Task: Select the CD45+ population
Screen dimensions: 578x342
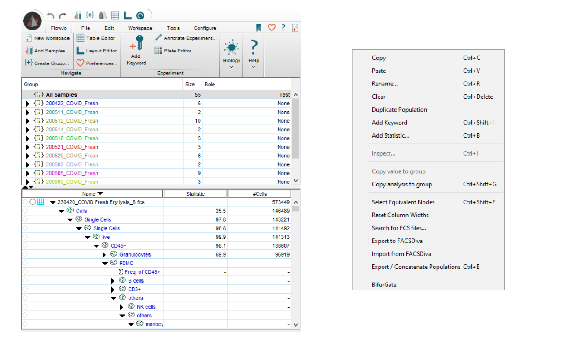Action: click(118, 246)
